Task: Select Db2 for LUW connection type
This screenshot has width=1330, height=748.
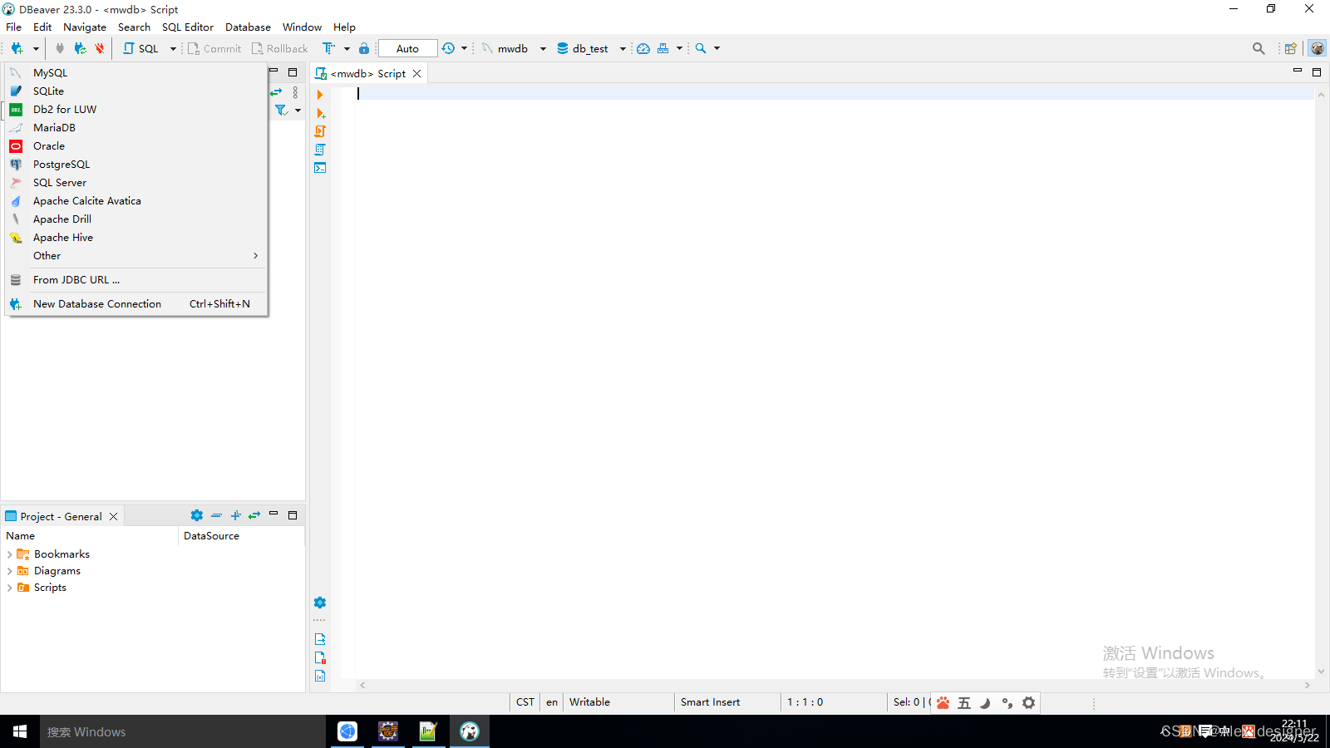Action: pos(136,110)
